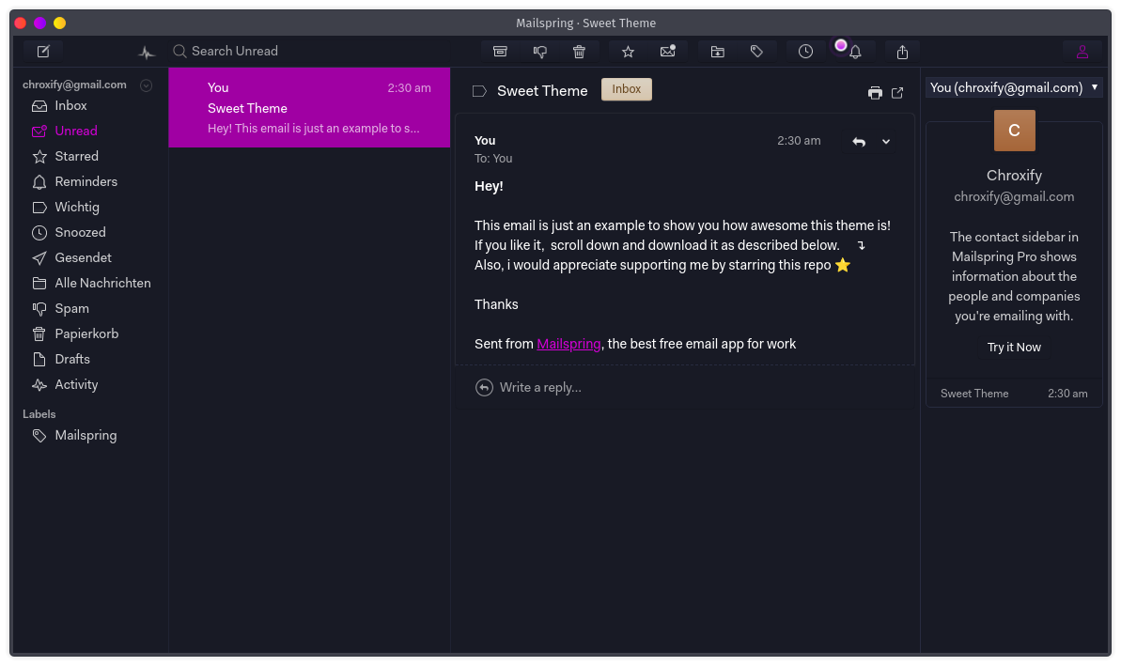Star the email using the toolbar star
Image resolution: width=1121 pixels, height=666 pixels.
pyautogui.click(x=628, y=52)
